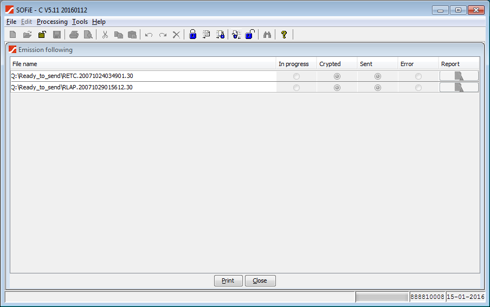Click the Sent radio button for RETC file
The height and width of the screenshot is (307, 490).
pyautogui.click(x=378, y=76)
